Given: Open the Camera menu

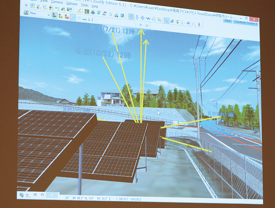Looking at the screenshot, I should point(57,2).
